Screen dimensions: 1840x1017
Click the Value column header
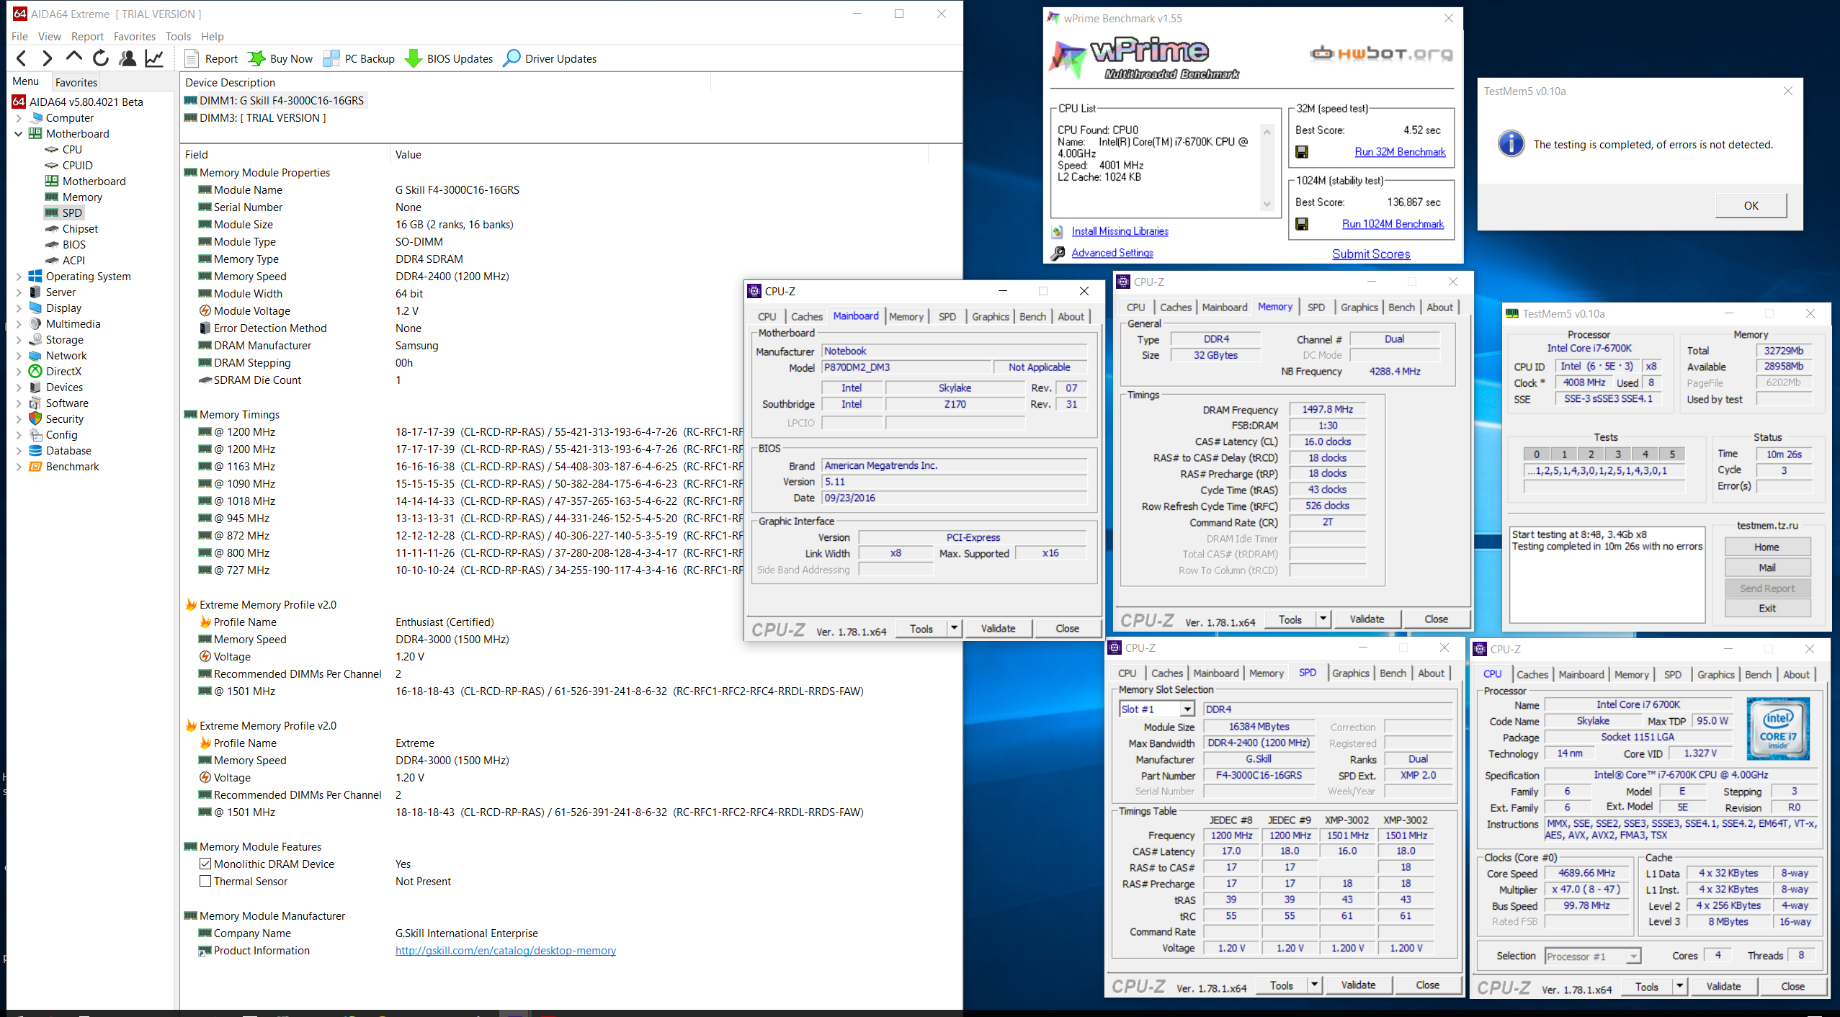[x=659, y=155]
